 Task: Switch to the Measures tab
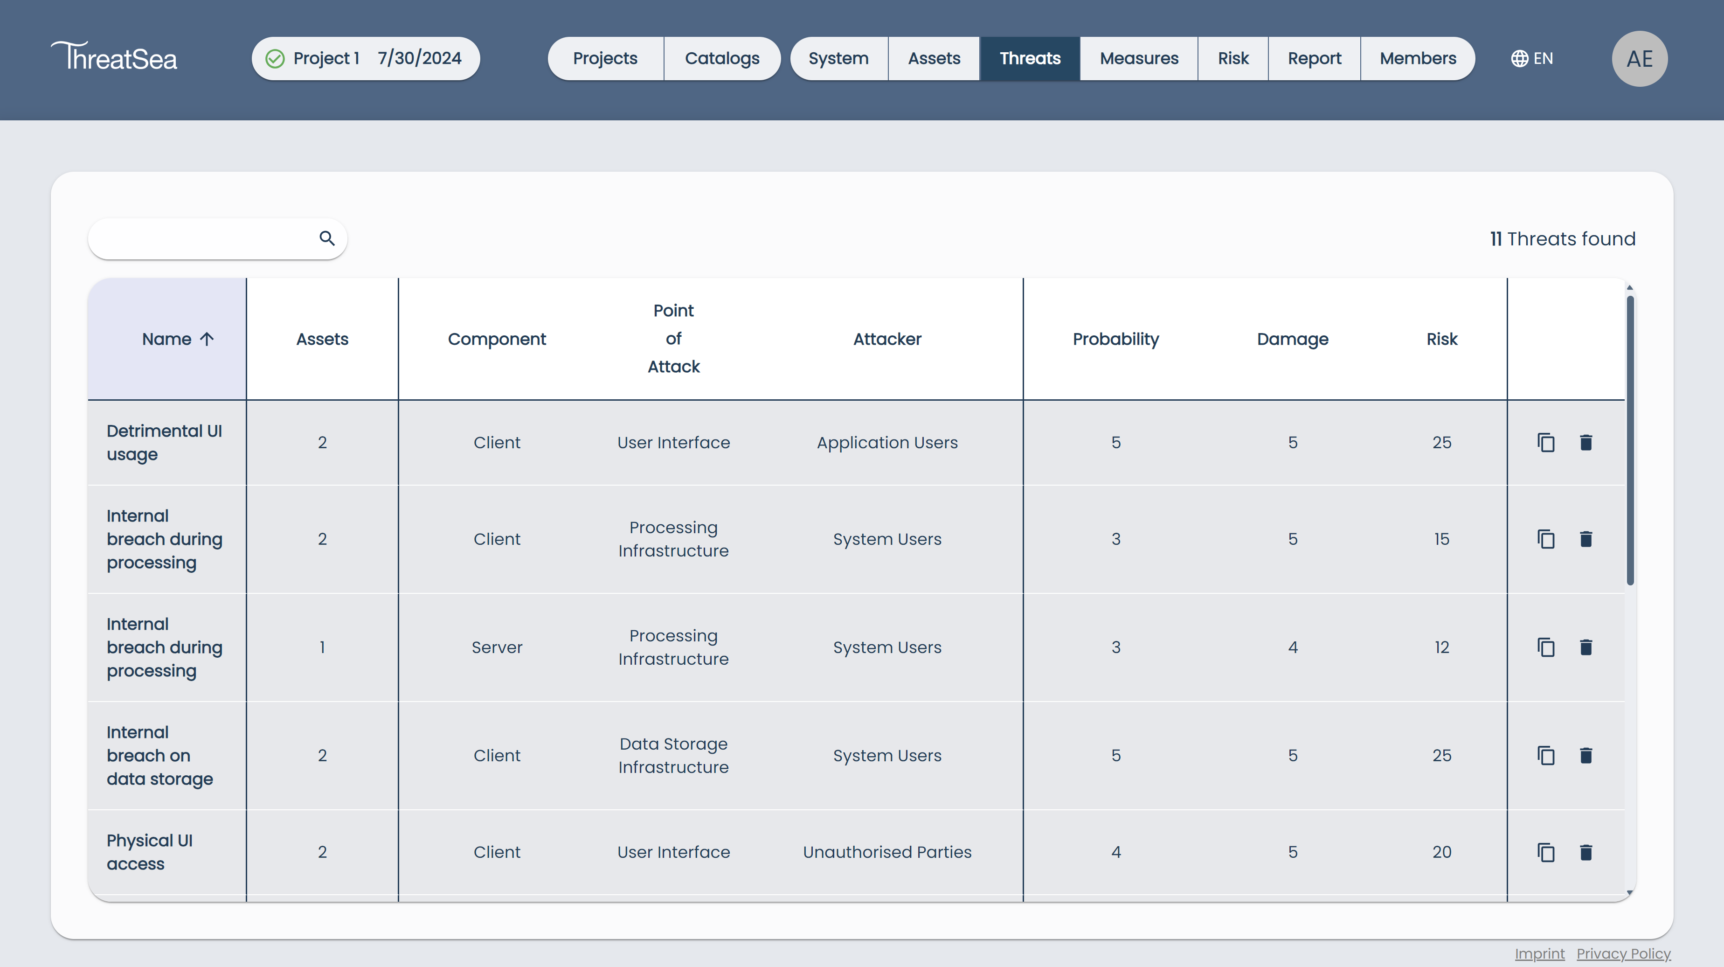point(1139,58)
